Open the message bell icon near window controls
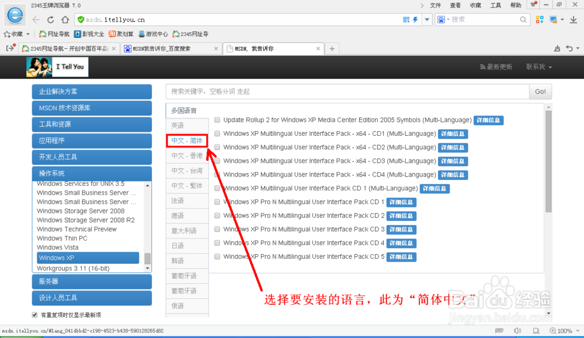This screenshot has width=584, height=338. pyautogui.click(x=532, y=4)
